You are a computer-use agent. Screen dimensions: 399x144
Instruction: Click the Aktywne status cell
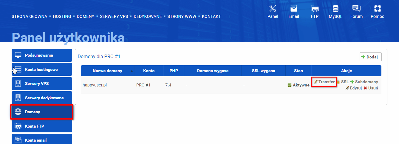tap(299, 85)
